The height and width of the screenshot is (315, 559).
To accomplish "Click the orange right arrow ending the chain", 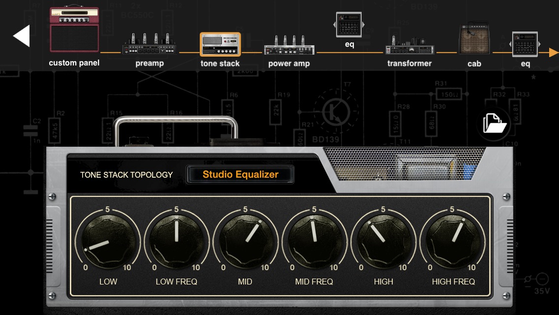I will [x=554, y=52].
